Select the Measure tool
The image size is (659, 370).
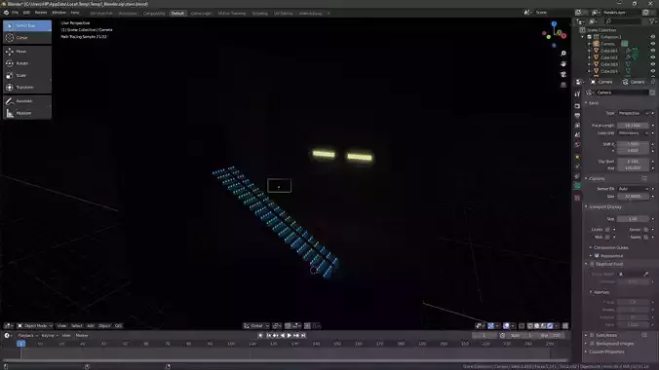coord(27,113)
